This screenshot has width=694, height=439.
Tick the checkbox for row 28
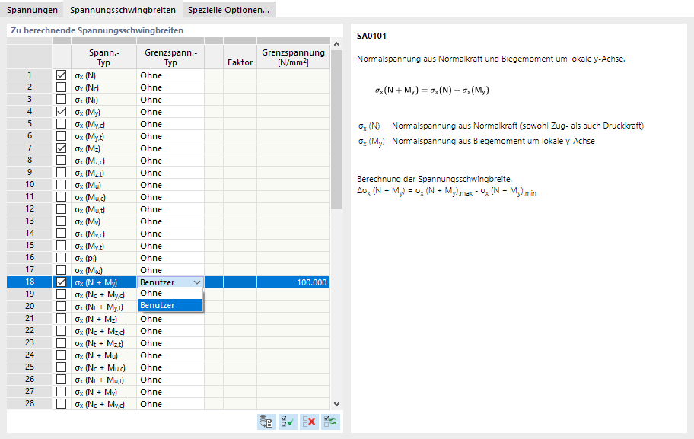[x=62, y=404]
